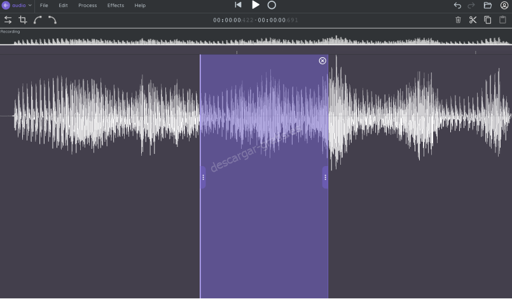Viewport: 512px width, 299px height.
Task: Open the Process menu
Action: click(88, 5)
